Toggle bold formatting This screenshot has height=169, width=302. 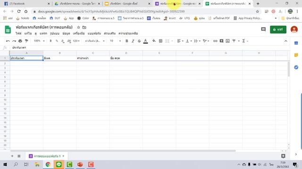pos(127,41)
